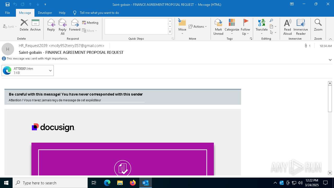This screenshot has height=188, width=334.
Task: Click the message scrollbar thumb
Action: [x=330, y=98]
